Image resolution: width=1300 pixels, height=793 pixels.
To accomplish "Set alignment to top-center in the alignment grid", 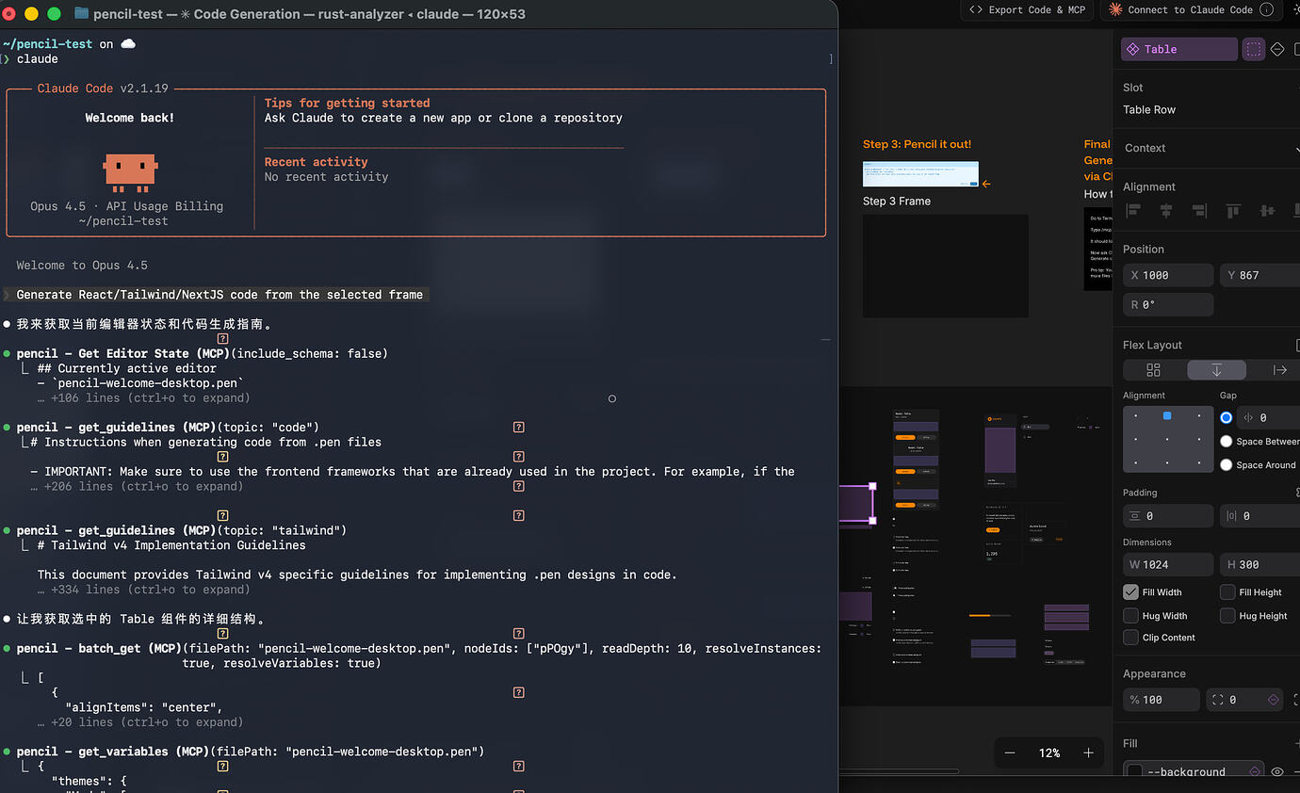I will [1167, 415].
